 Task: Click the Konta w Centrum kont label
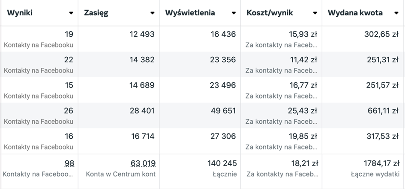pyautogui.click(x=120, y=174)
